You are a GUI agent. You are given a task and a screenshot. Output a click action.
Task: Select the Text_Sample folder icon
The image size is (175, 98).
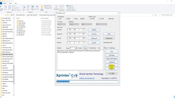(x=17, y=25)
